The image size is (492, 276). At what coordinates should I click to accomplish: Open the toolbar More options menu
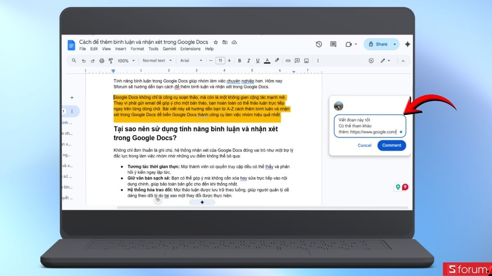click(318, 61)
